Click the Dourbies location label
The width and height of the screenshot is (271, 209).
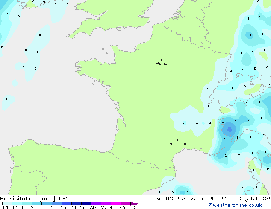[177, 143]
